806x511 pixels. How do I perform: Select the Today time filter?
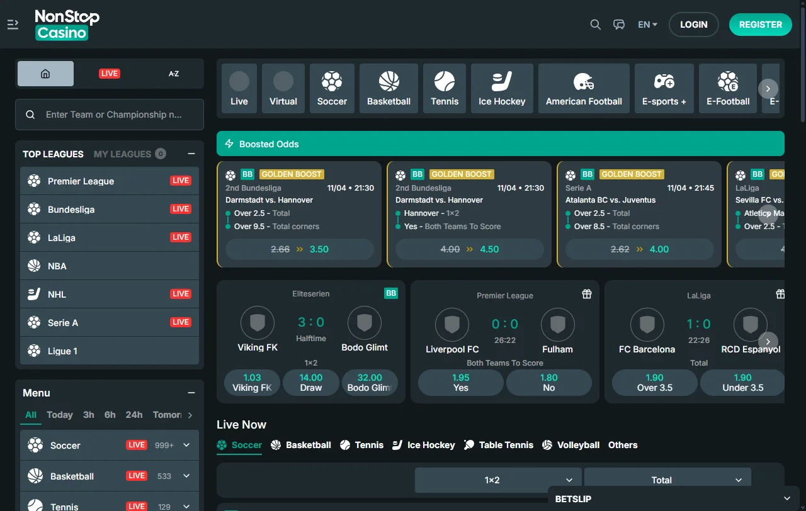(60, 415)
